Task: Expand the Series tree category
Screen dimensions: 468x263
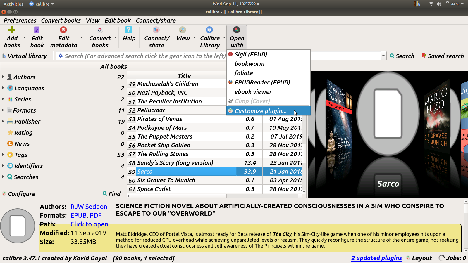Action: 3,99
